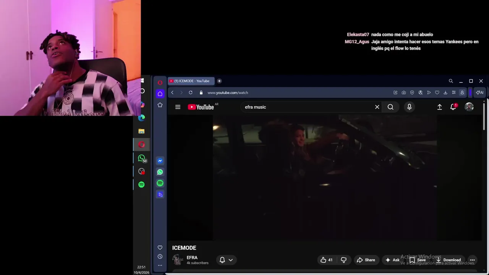Go back with the browser back arrow
The width and height of the screenshot is (489, 275).
point(172,92)
